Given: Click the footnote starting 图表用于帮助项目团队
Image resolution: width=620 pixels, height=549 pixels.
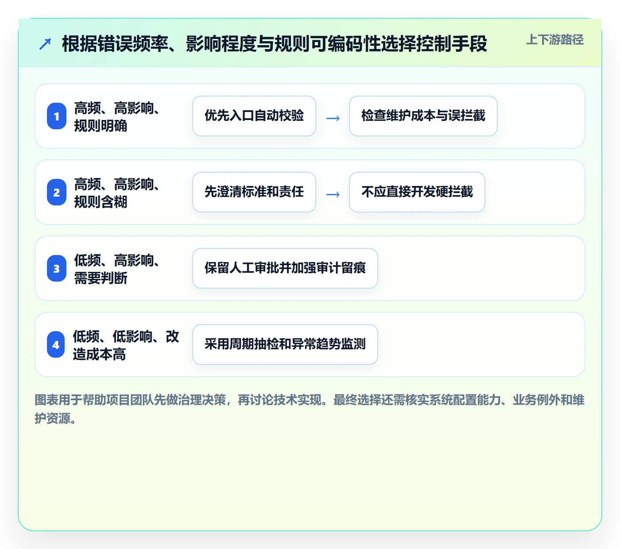Looking at the screenshot, I should click(x=310, y=409).
